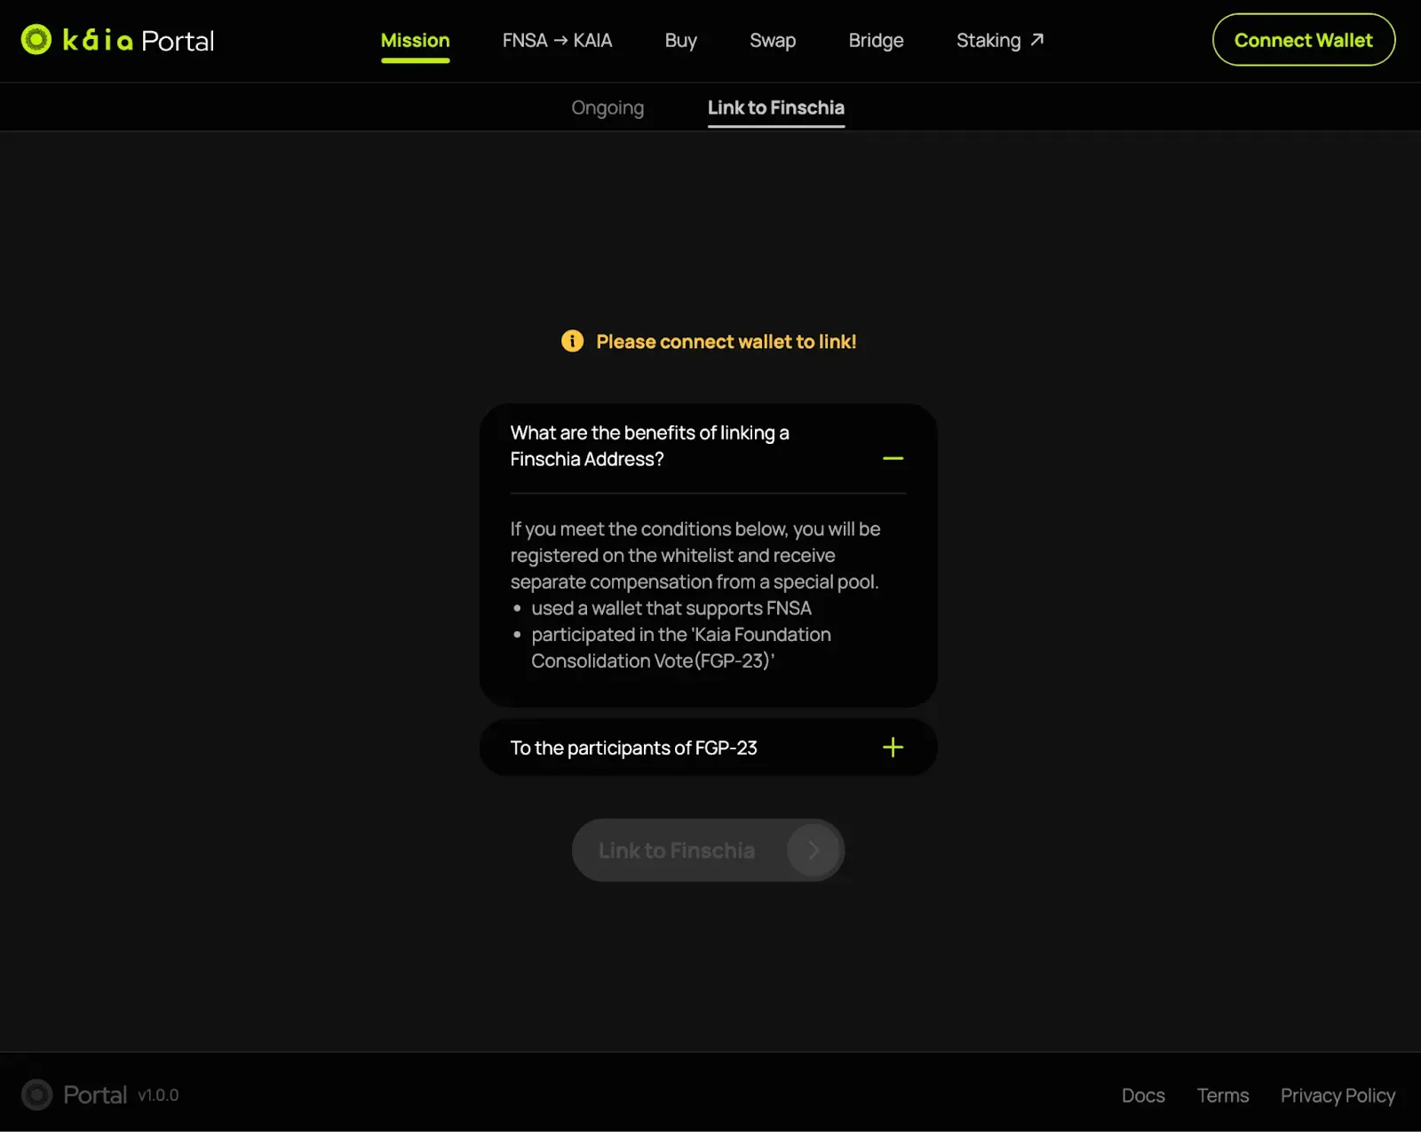Click the greyed Portal logo icon in the footer
1421x1132 pixels.
(x=36, y=1095)
